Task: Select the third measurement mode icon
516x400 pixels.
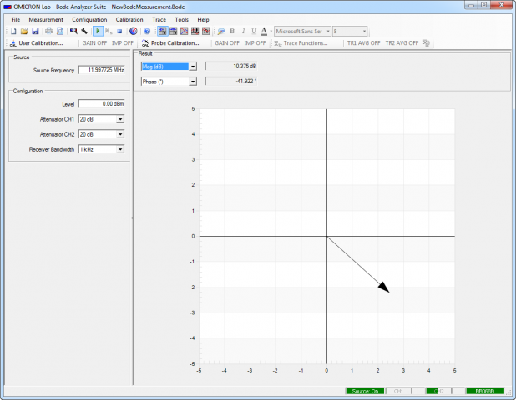Action: 185,31
